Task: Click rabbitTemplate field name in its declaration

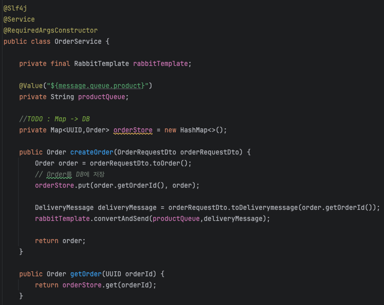Action: [x=161, y=64]
